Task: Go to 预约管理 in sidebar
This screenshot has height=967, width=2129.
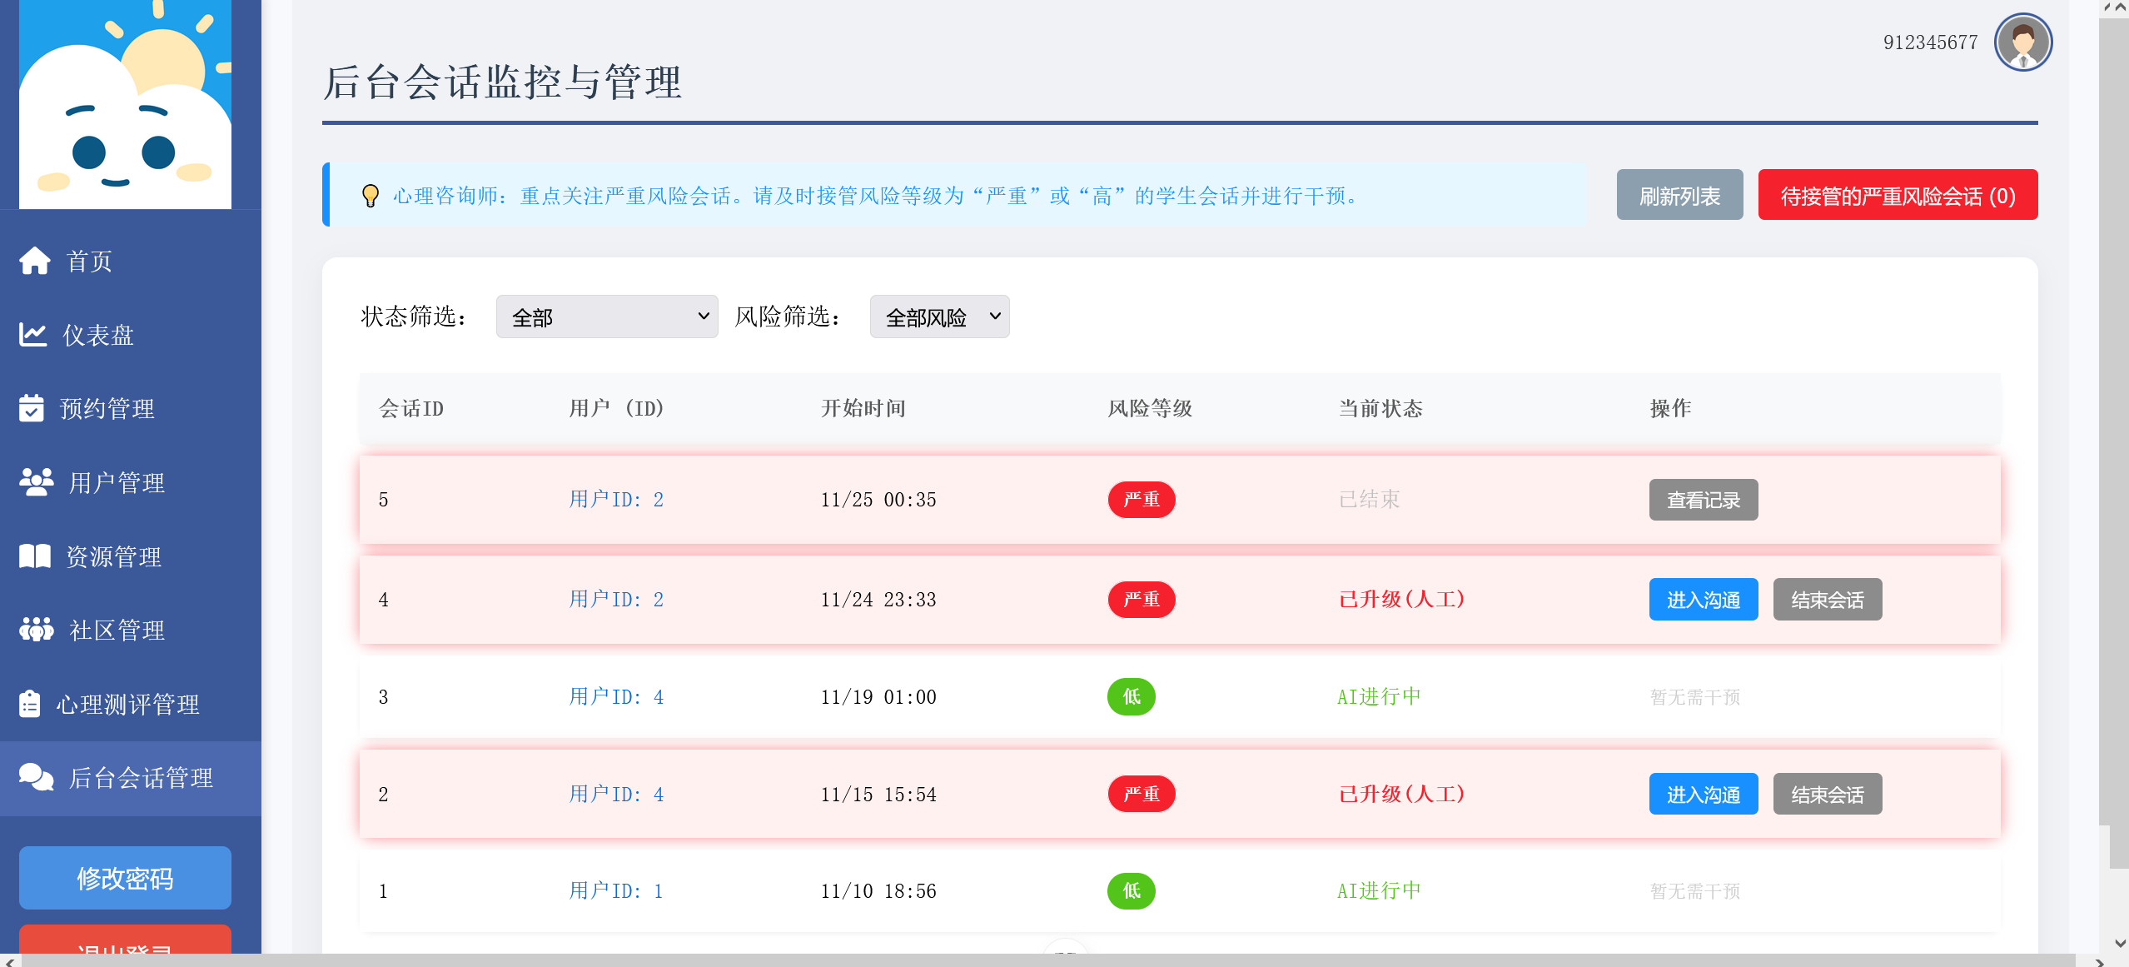Action: pyautogui.click(x=131, y=408)
